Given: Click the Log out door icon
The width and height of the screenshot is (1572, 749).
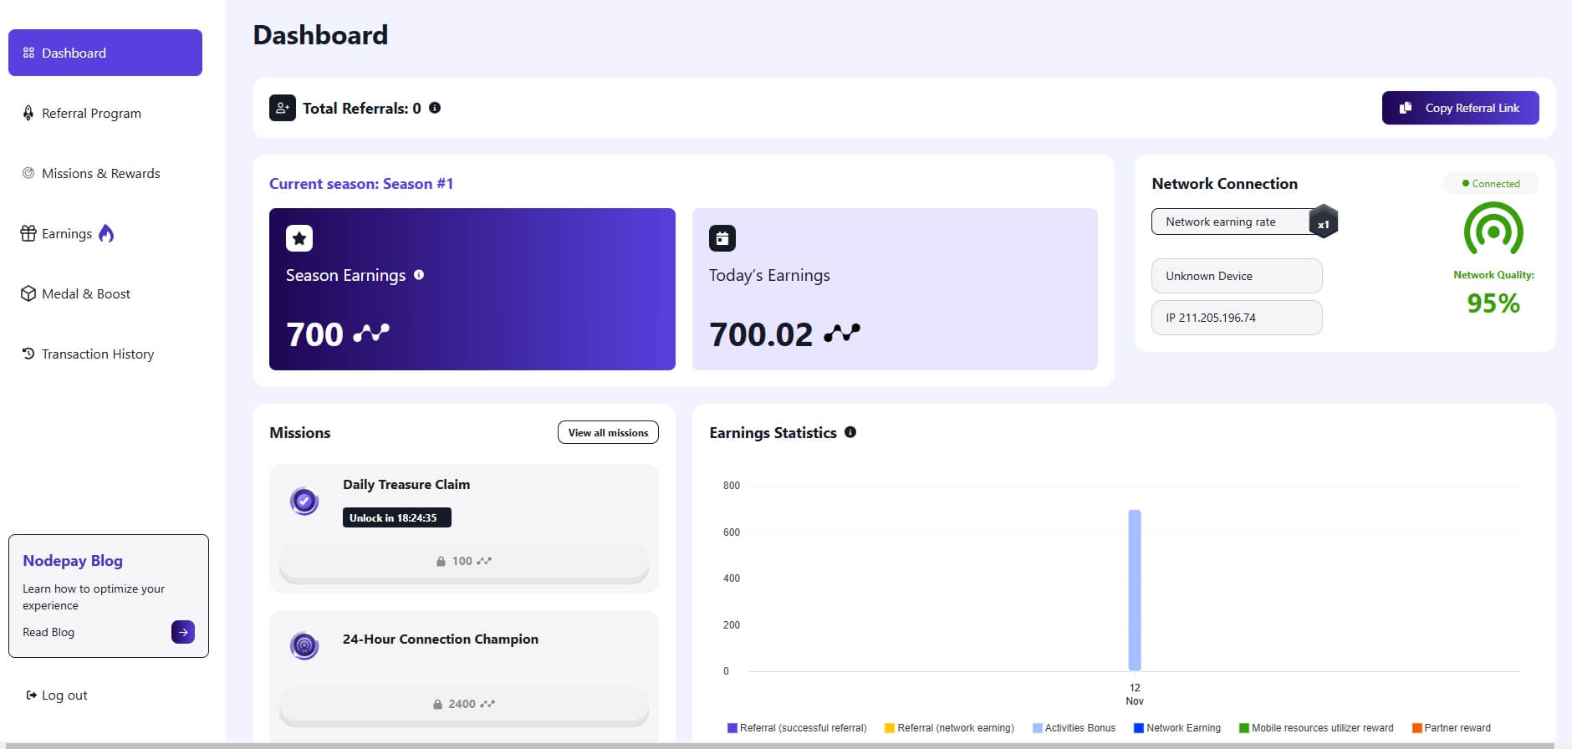Looking at the screenshot, I should tap(31, 695).
